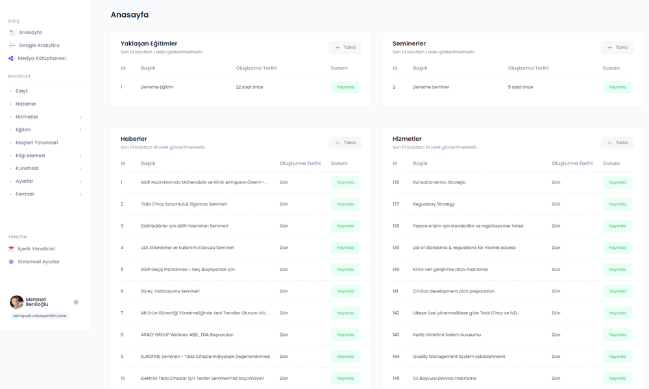Expand the Eğitim sidebar submenu
649x389 pixels.
[x=80, y=130]
